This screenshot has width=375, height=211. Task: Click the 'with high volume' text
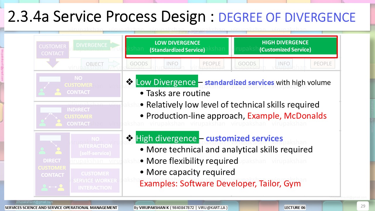[x=304, y=83]
